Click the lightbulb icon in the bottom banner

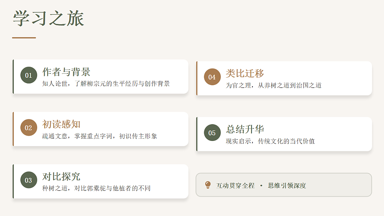(208, 185)
